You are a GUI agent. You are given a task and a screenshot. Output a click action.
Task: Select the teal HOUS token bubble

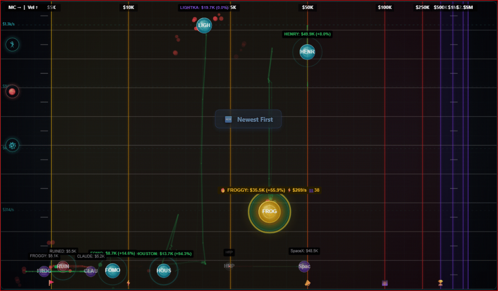(x=163, y=270)
